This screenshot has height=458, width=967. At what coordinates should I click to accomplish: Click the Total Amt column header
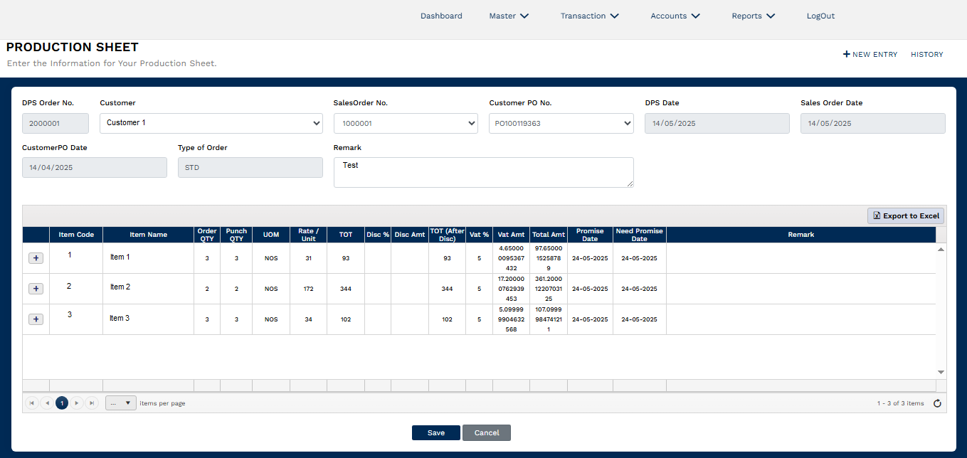[x=549, y=235]
